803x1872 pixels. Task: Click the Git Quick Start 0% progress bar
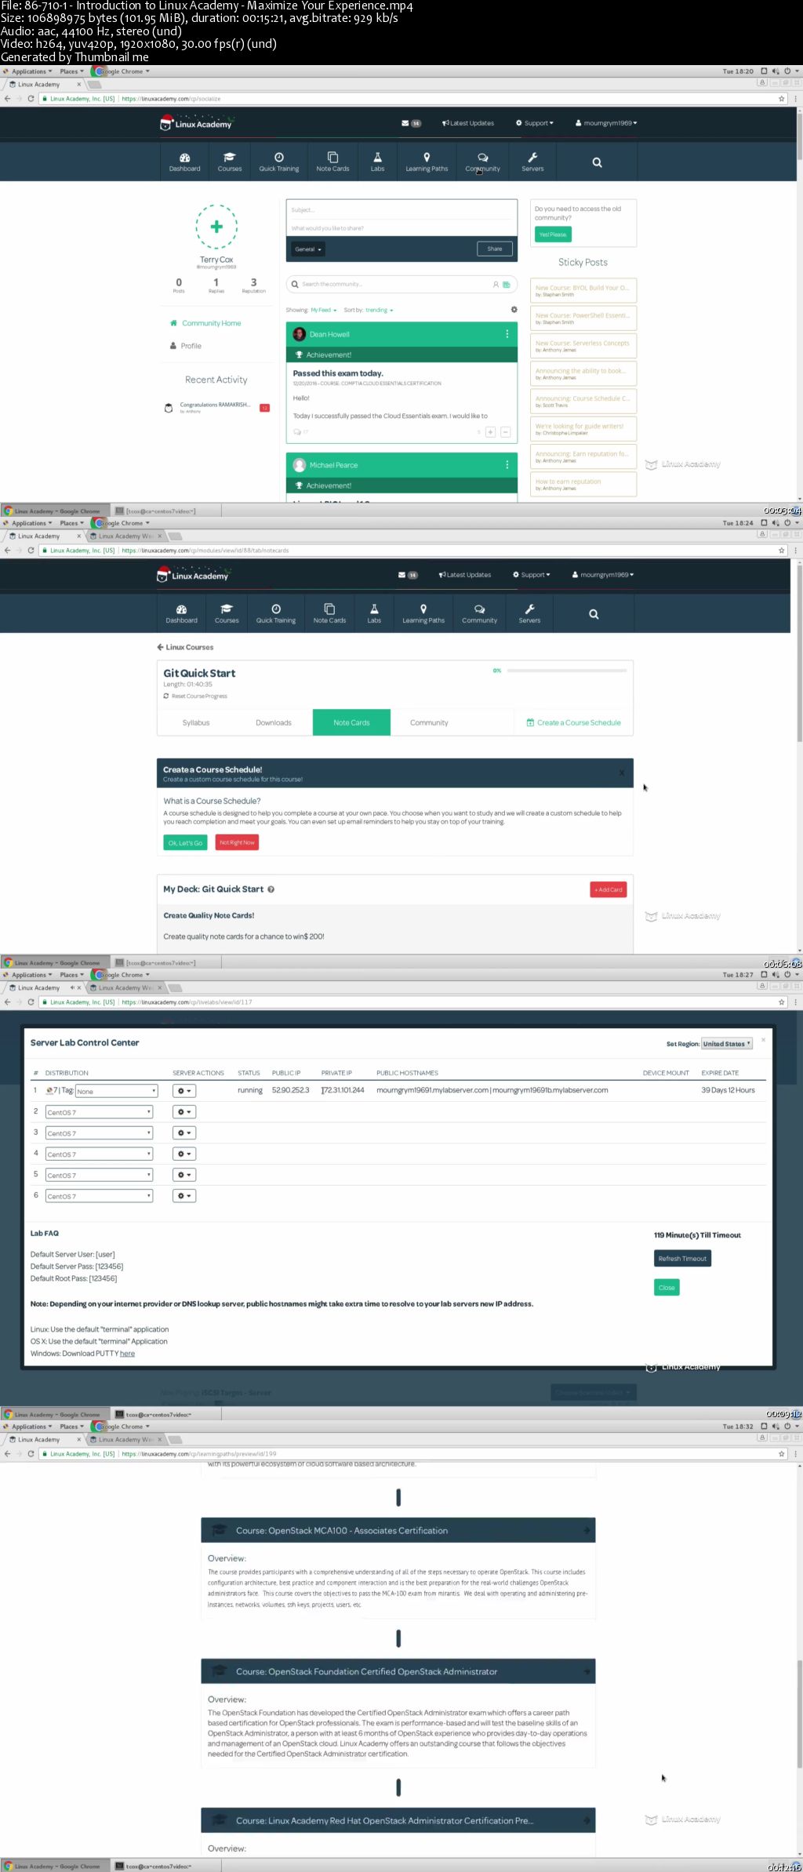point(567,671)
